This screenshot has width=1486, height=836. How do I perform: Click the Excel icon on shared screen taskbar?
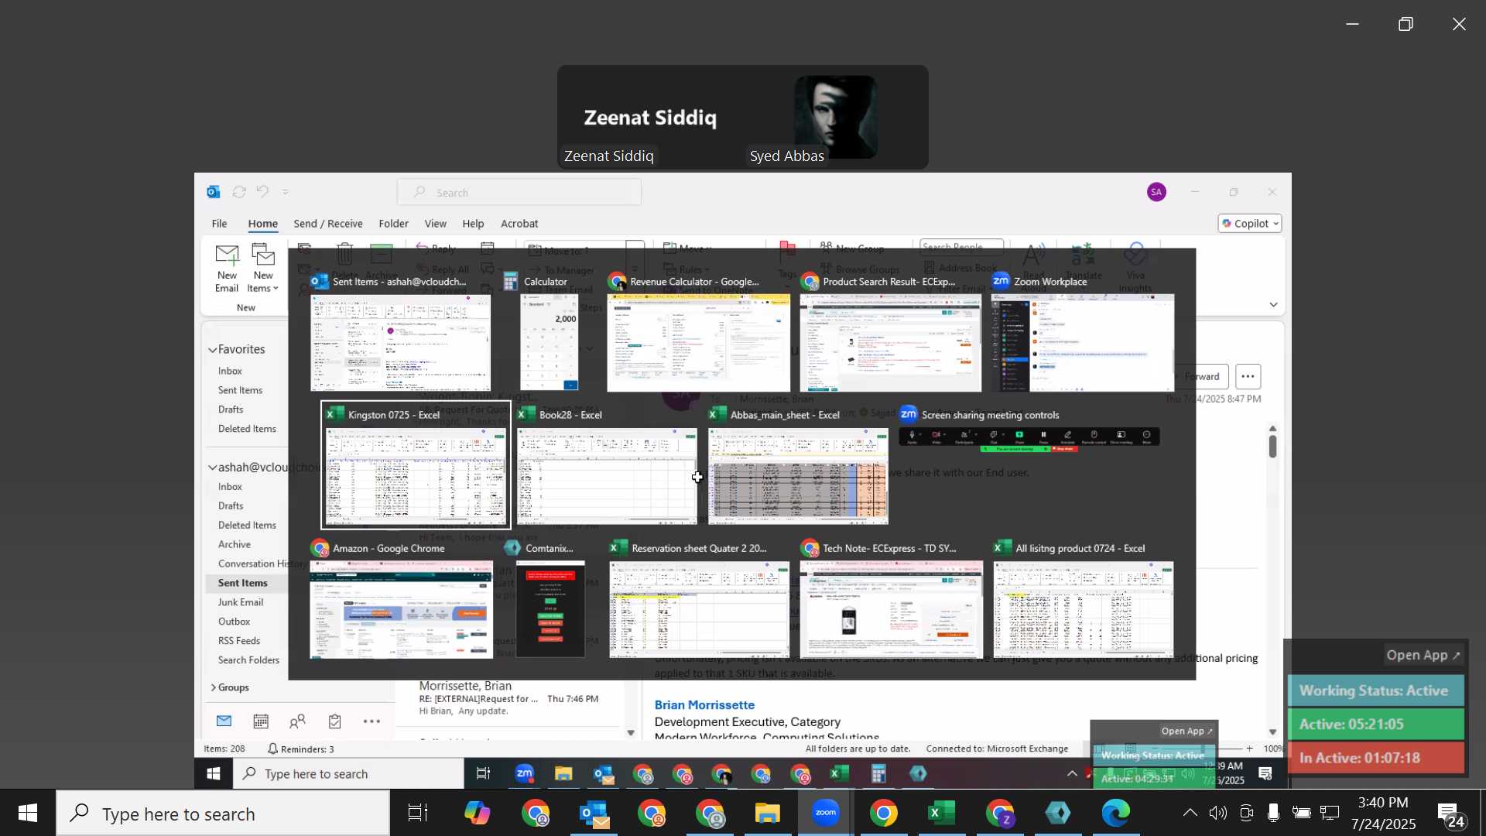tap(839, 773)
